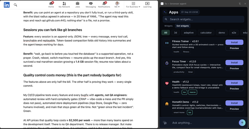Click the heading Sessions you can fork like git branches
Viewport: 249px width, 129px height.
click(53, 30)
